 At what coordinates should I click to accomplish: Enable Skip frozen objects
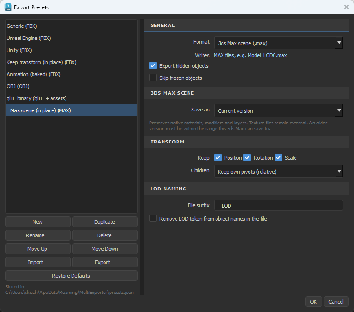153,78
